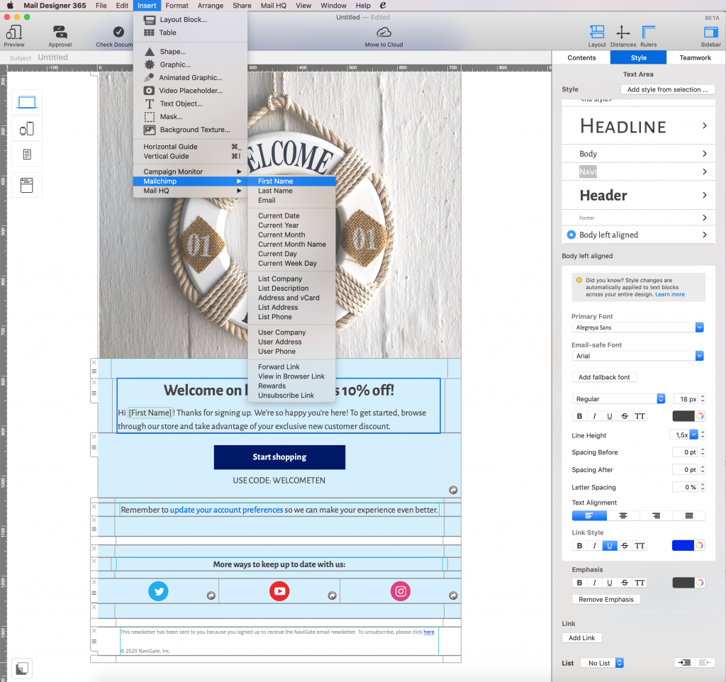Expand the Headline style chevron
Screen dimensions: 726x682
[x=704, y=125]
